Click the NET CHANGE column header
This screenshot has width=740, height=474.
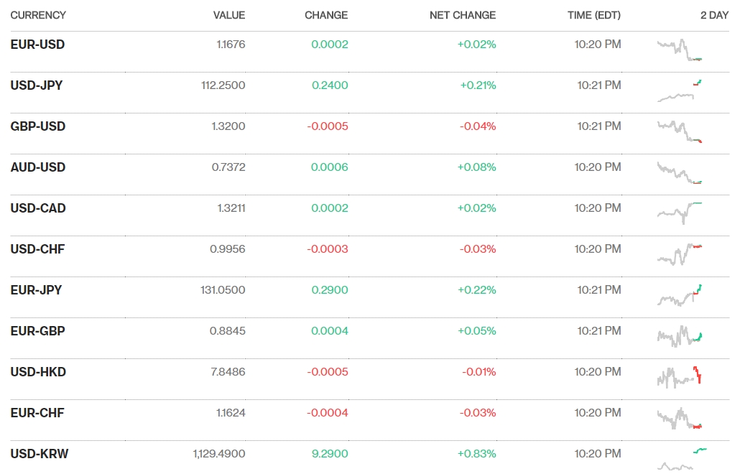click(x=463, y=15)
